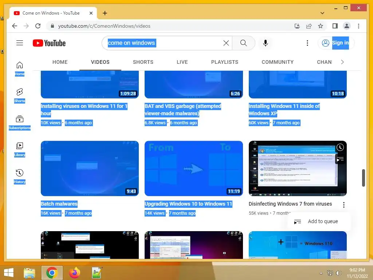Open action menu for Disinfecting Windows 7 video
373x280 pixels.
[x=344, y=205]
